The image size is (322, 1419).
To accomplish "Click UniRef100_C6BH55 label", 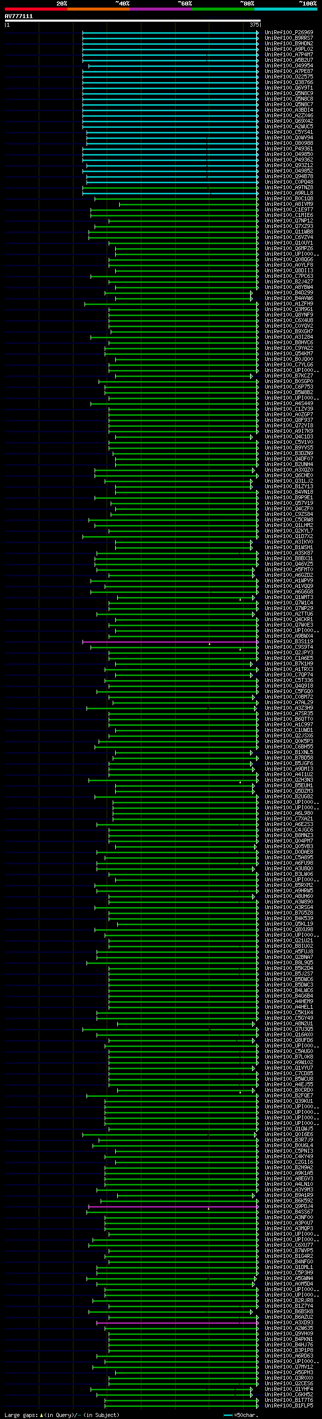I will click(x=289, y=747).
